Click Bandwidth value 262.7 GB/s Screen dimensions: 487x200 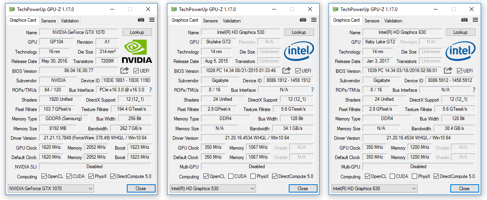pos(131,128)
